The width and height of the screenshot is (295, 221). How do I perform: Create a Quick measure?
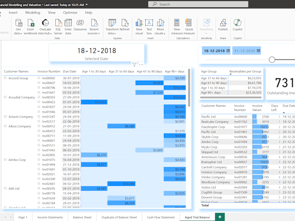click(x=189, y=27)
